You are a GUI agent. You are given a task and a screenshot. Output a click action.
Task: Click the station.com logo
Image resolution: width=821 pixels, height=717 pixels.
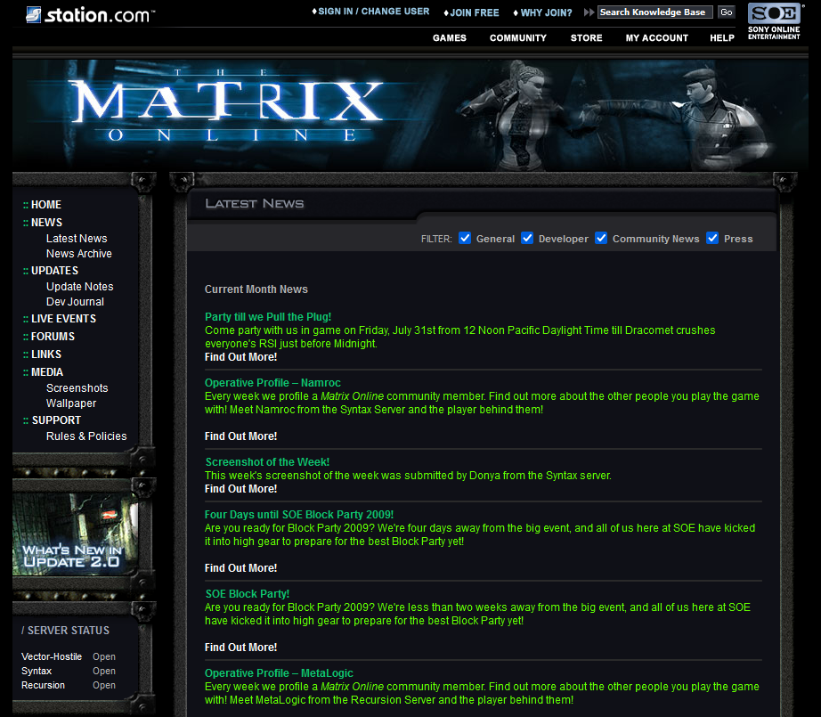click(x=89, y=14)
